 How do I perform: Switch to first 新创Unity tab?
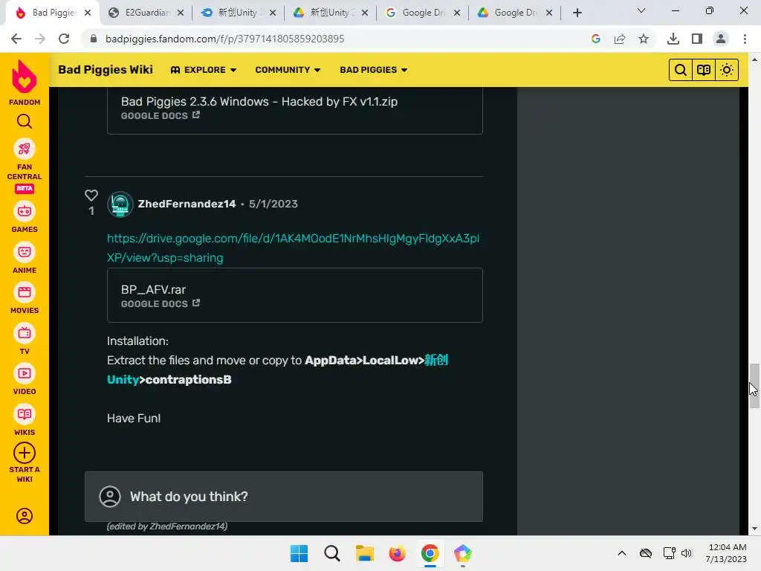tap(238, 13)
